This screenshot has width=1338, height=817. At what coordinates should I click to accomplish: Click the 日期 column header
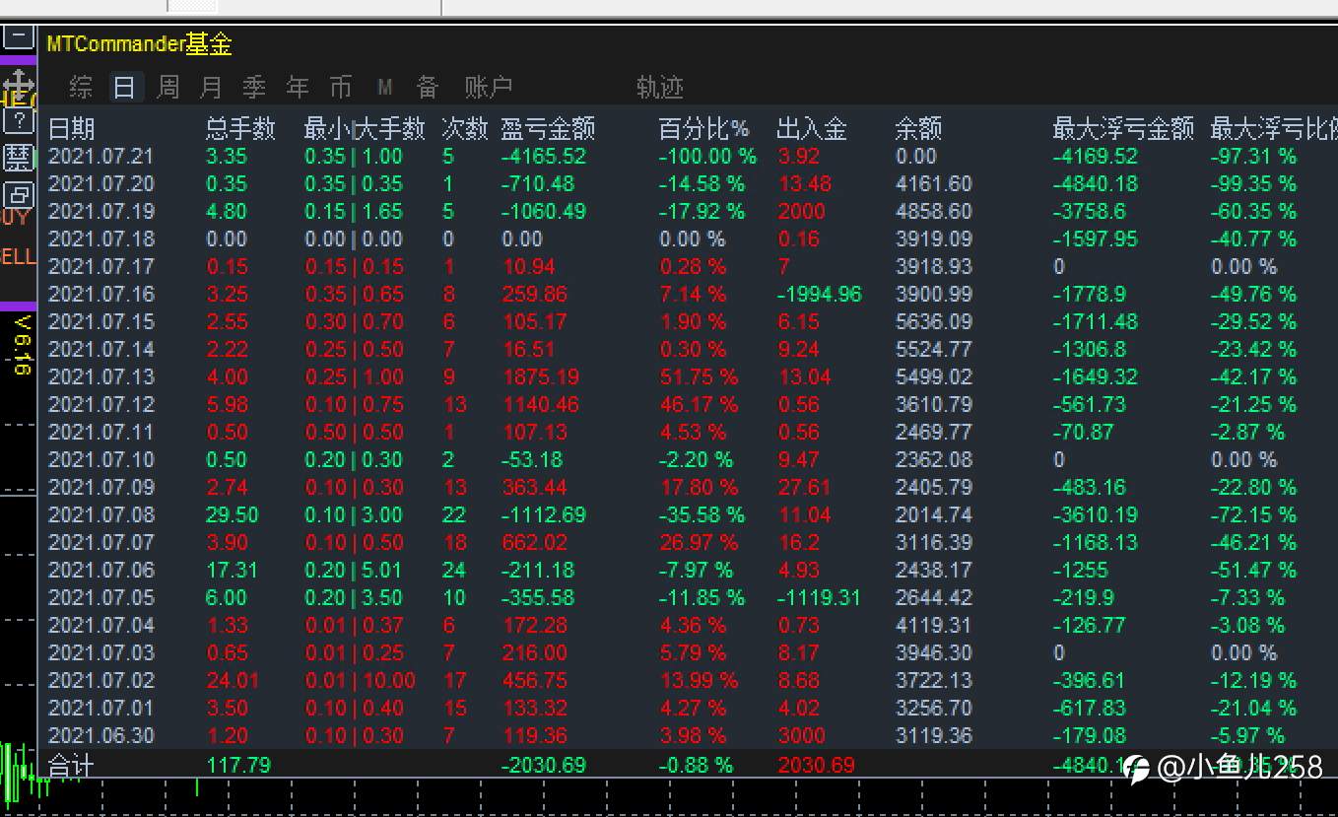72,129
